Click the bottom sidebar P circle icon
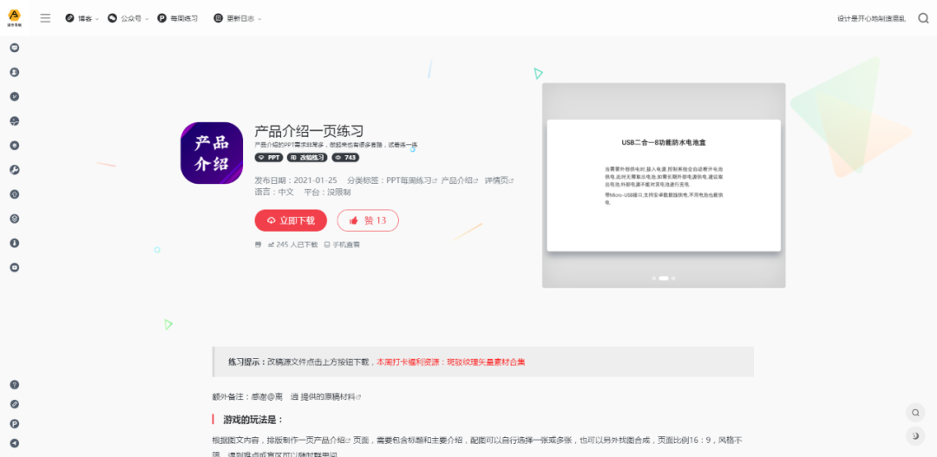The image size is (937, 457). [x=15, y=423]
